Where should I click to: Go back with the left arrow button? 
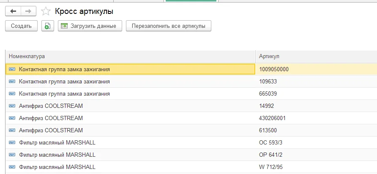[x=13, y=11]
